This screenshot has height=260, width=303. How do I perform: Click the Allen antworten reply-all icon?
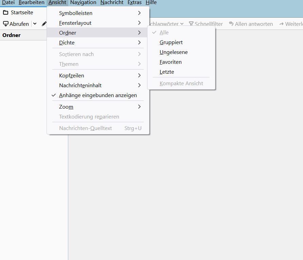tap(231, 23)
